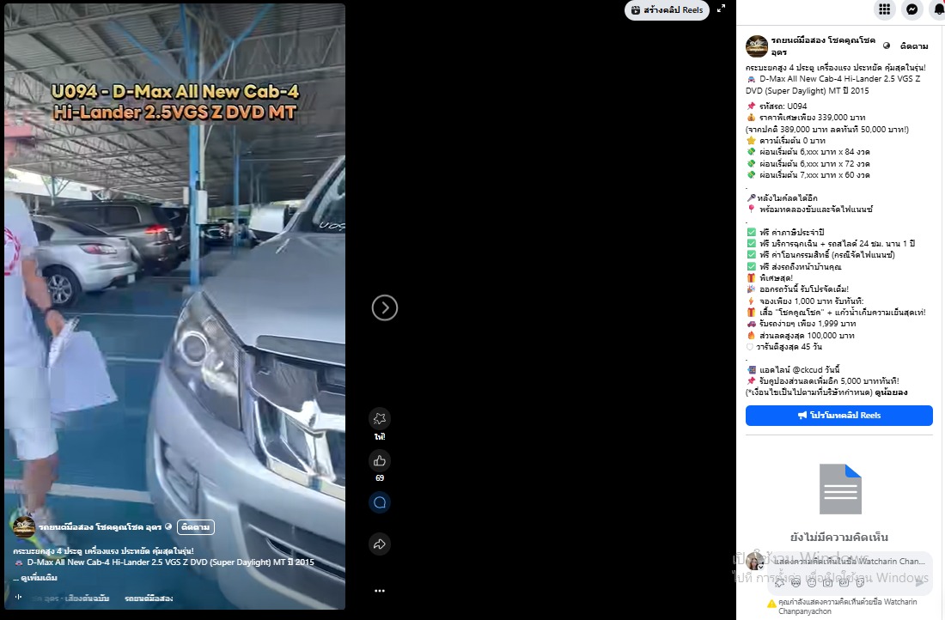Screen dimensions: 945x620
Task: Expand the caption with '... ดูเพิ่มเติม'
Action: tap(35, 578)
